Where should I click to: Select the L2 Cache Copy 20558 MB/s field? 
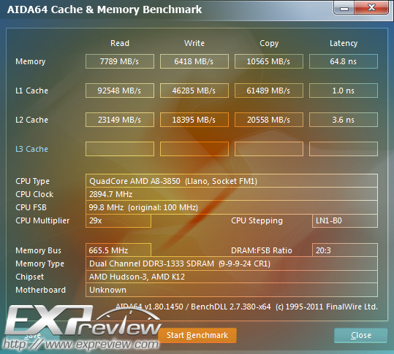[269, 120]
